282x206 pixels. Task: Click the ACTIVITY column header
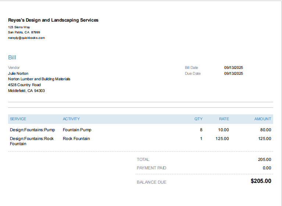click(x=71, y=119)
